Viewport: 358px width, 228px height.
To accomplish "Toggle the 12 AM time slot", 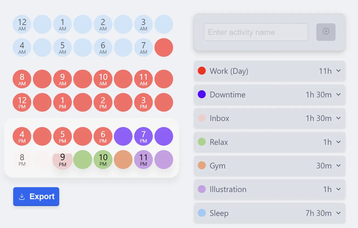I will [x=22, y=24].
